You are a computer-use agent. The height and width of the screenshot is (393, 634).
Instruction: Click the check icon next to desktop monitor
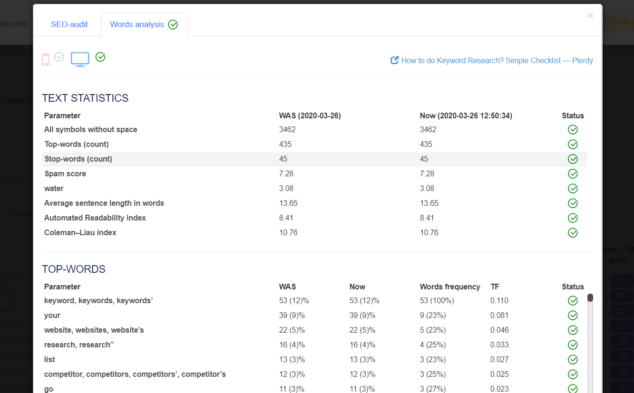click(100, 57)
